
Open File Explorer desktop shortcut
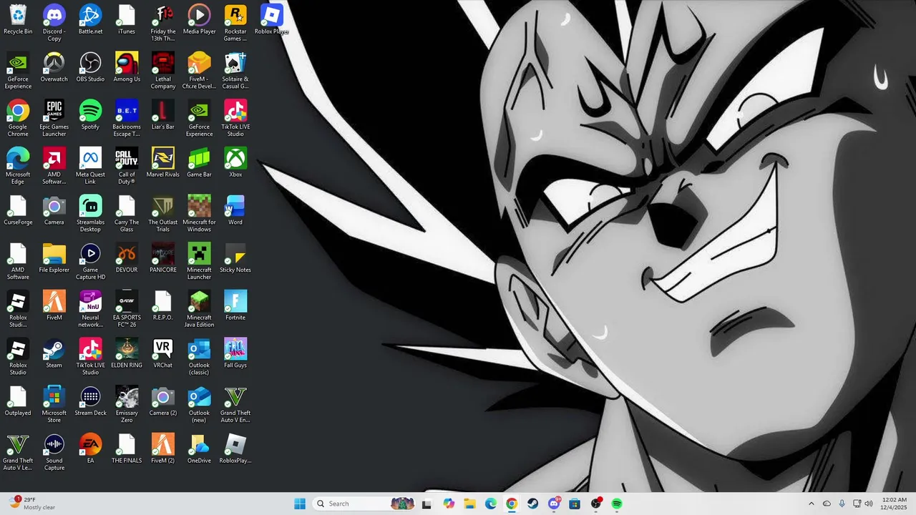pos(54,259)
